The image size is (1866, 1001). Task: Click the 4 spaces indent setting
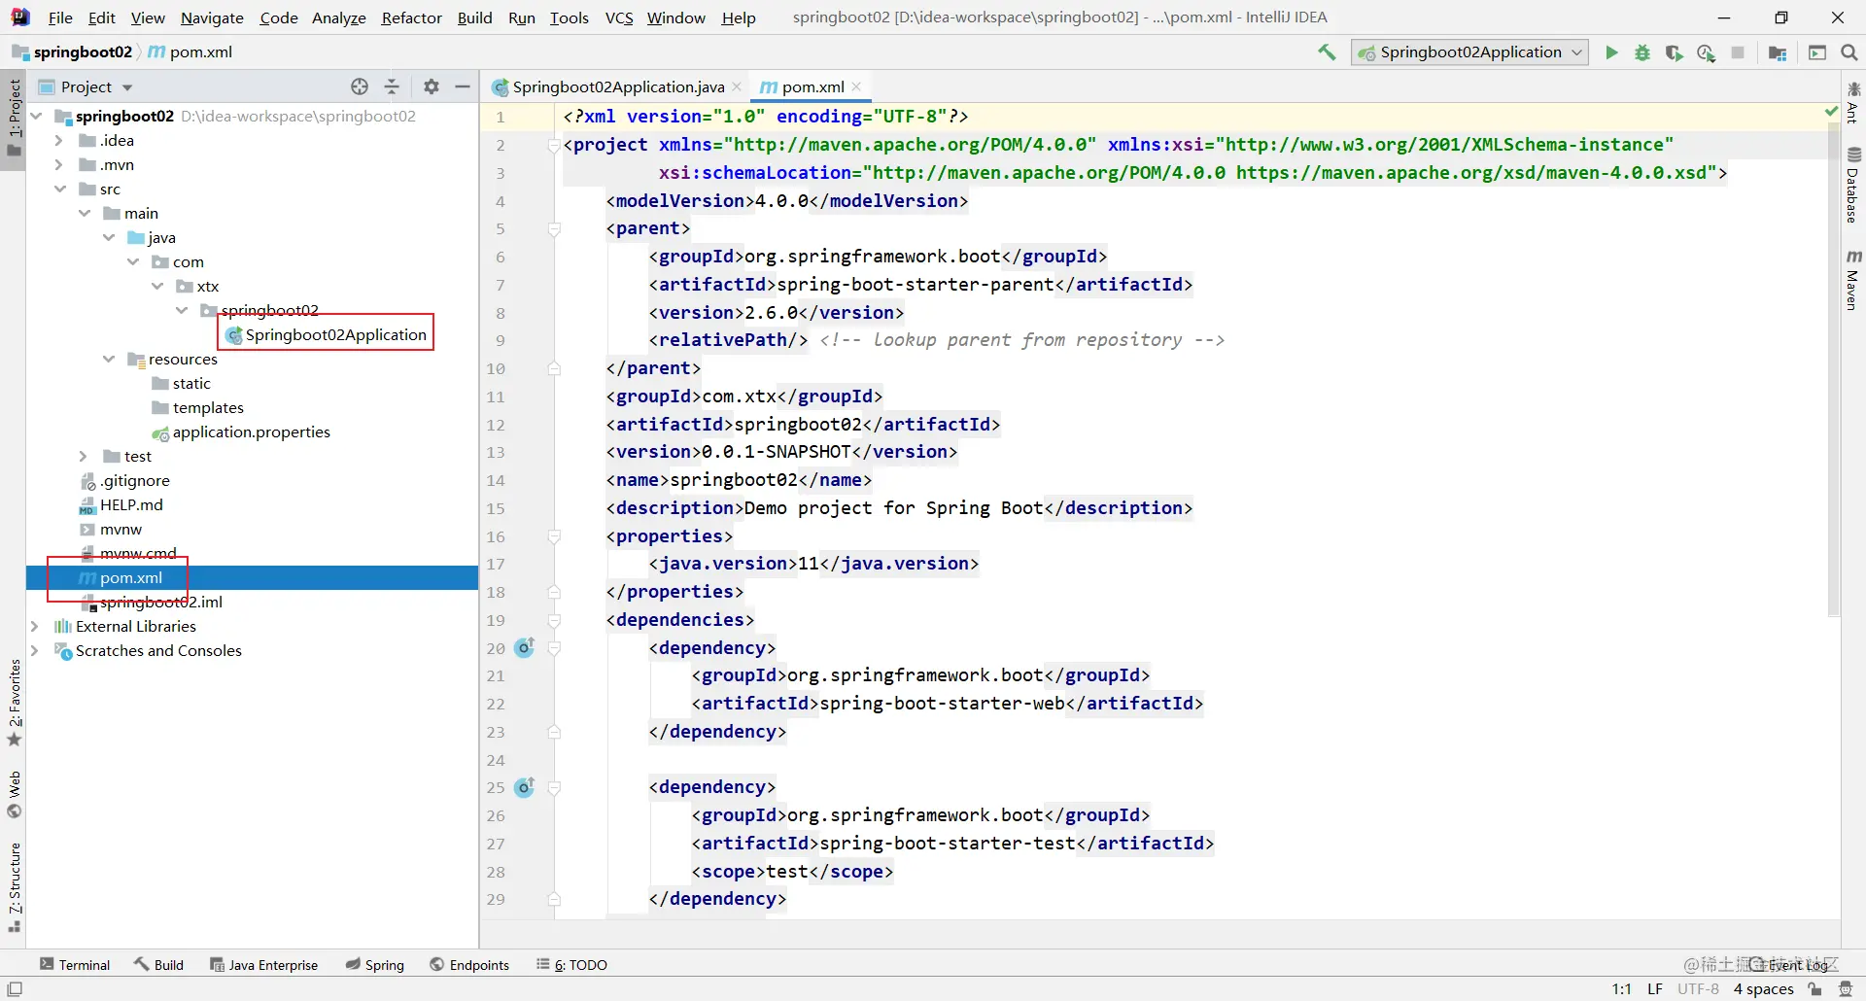click(1763, 988)
